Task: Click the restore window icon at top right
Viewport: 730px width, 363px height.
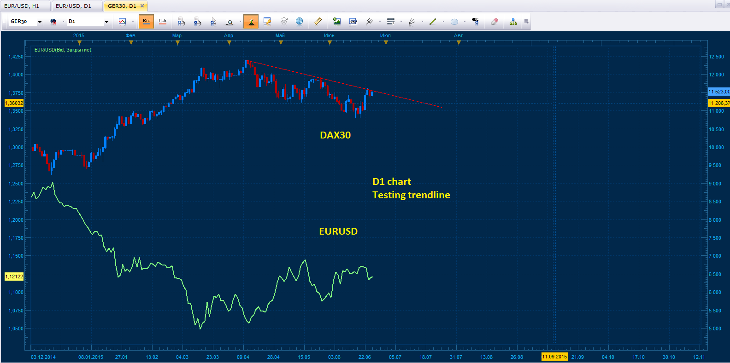Action: click(719, 5)
